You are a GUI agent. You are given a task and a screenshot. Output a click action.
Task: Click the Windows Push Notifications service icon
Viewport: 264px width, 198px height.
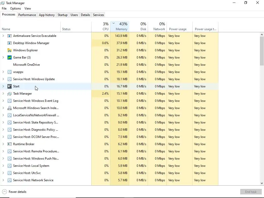(10, 159)
